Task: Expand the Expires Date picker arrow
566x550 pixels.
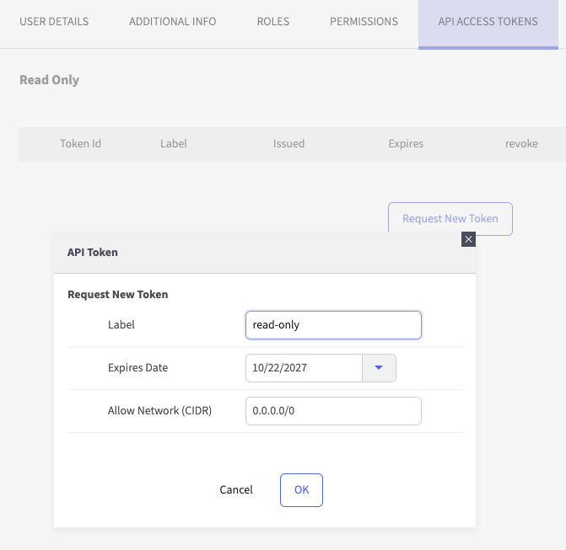Action: (379, 368)
